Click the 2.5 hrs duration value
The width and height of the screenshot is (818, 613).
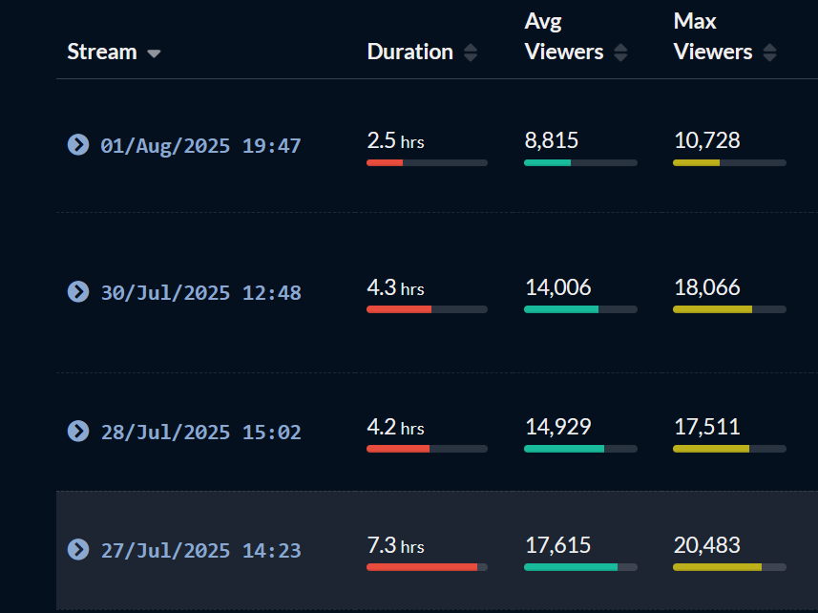tap(395, 140)
